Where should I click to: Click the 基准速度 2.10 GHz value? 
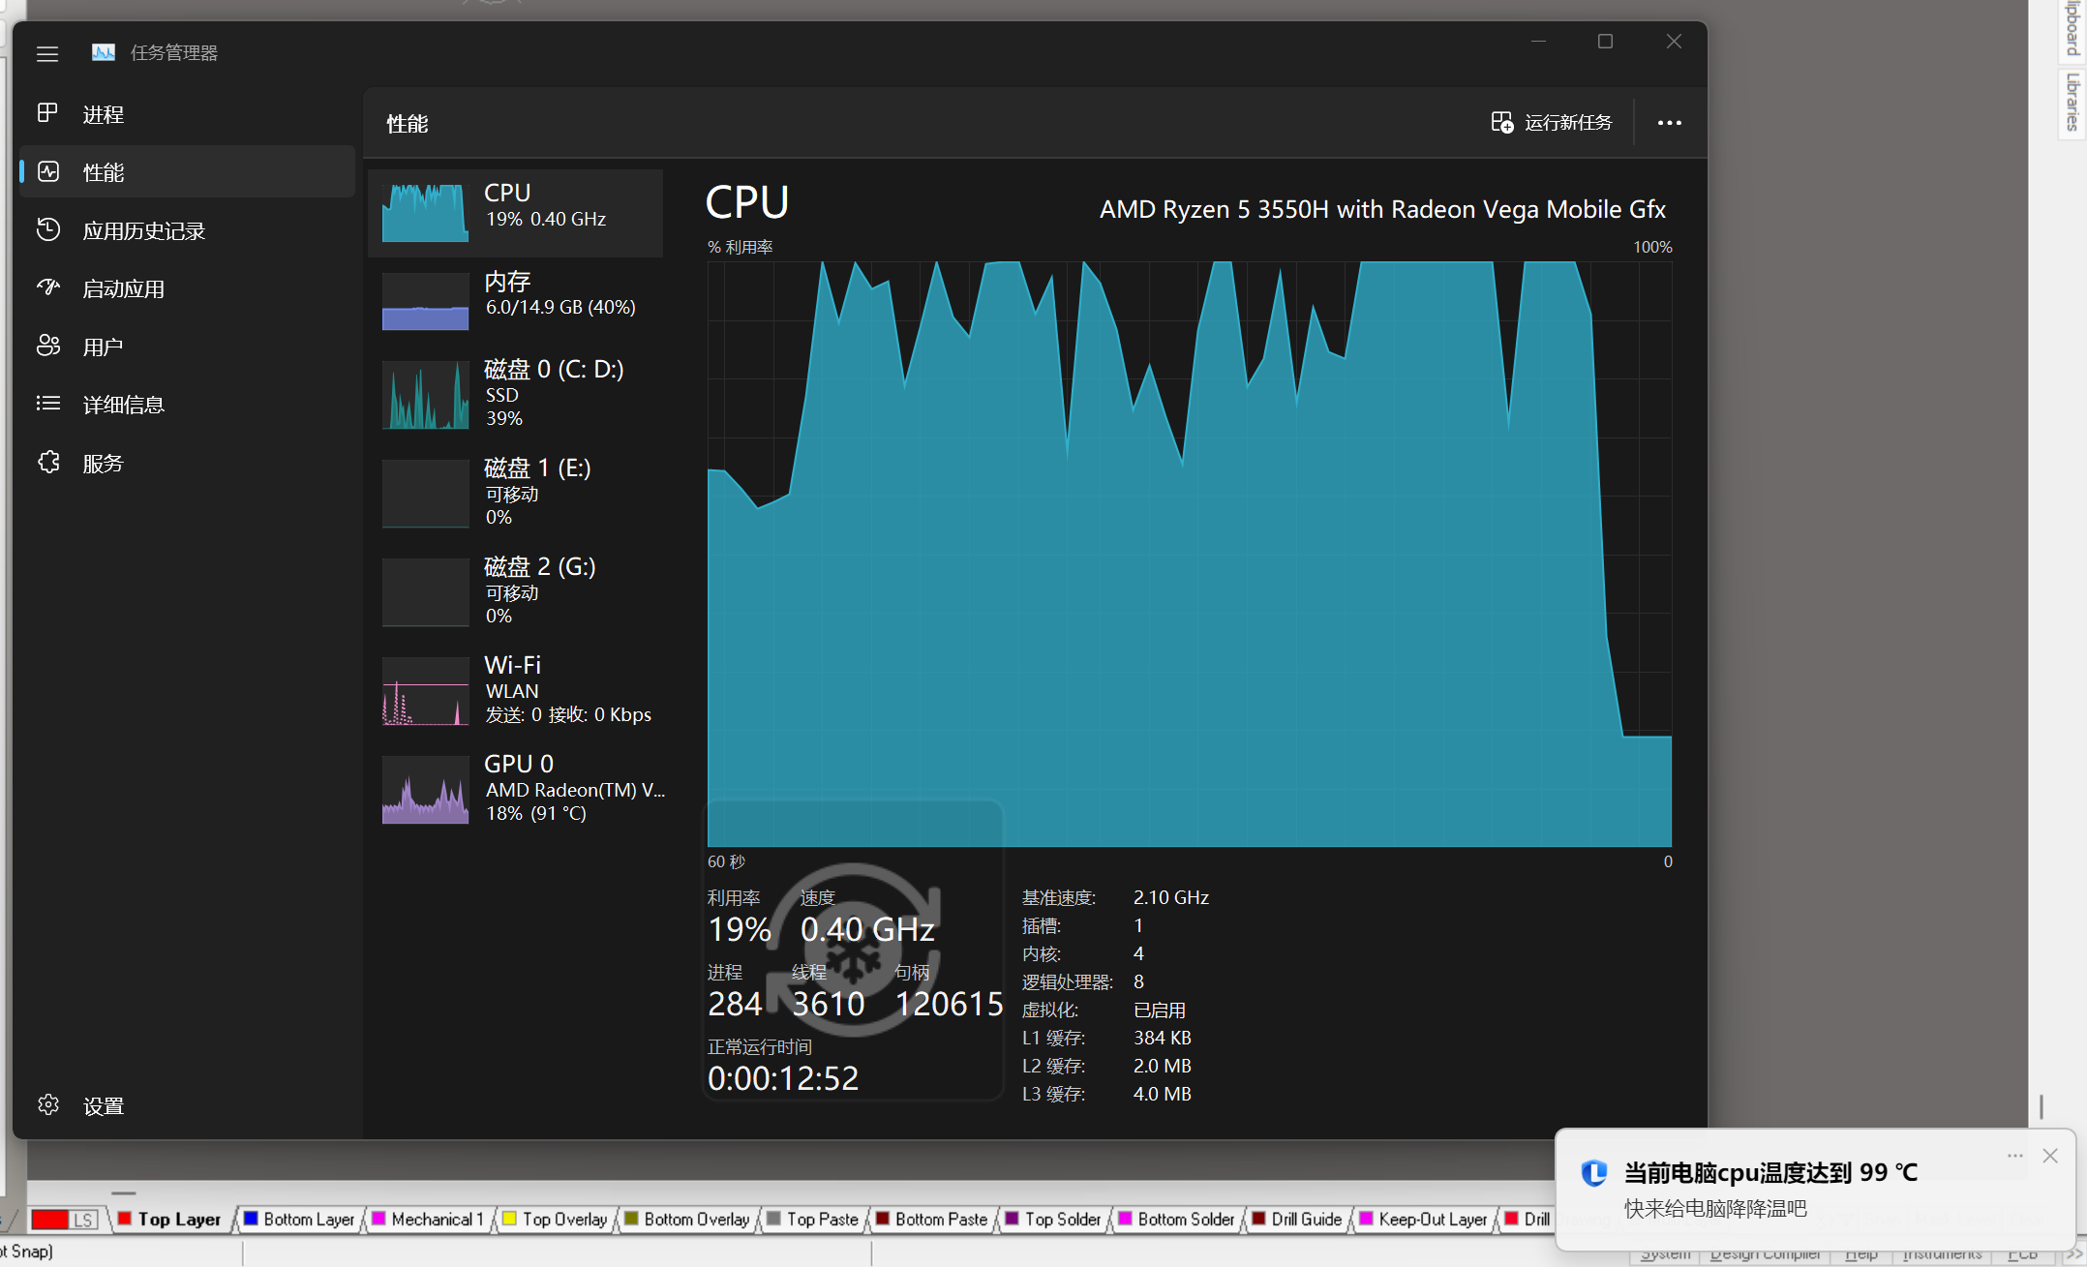[1171, 897]
